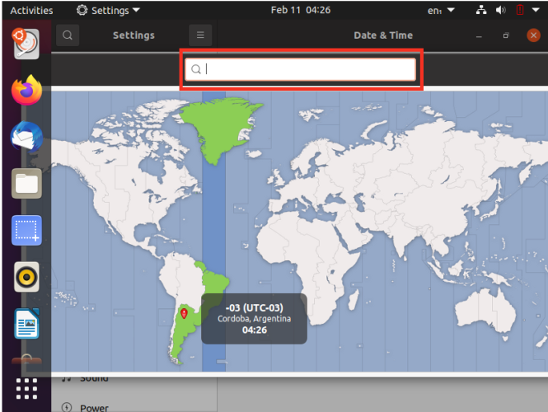Viewport: 548px width, 412px height.
Task: Click the timezone search input field
Action: (300, 69)
